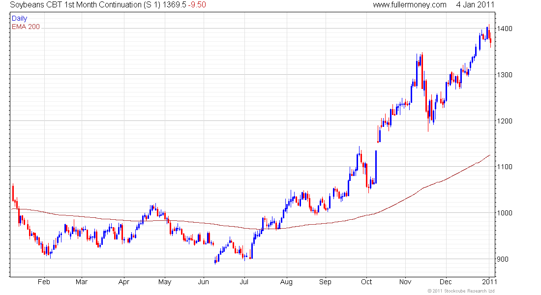Select the 'EMA 200' legend label
This screenshot has height=295, width=541.
26,27
